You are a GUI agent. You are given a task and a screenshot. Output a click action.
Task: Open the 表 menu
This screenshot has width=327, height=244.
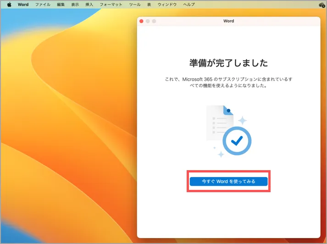[x=149, y=5]
